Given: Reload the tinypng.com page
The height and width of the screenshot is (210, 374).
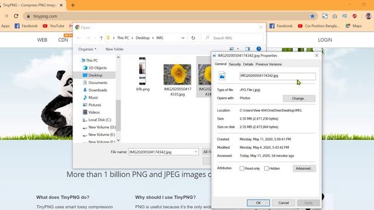Looking at the screenshot, I should pos(16,16).
